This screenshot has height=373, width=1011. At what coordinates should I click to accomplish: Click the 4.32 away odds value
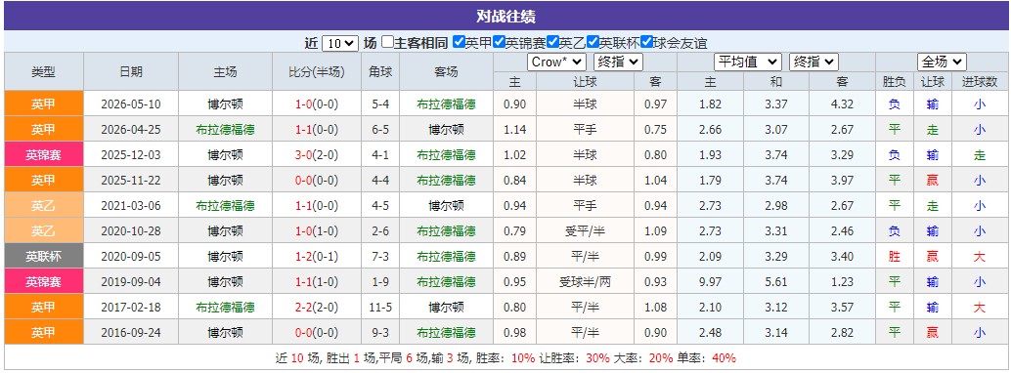[842, 104]
